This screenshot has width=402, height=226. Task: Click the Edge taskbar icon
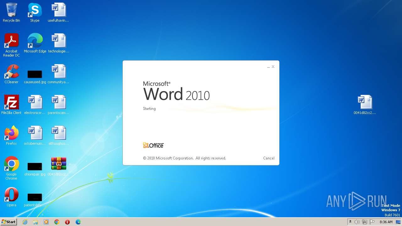[78, 222]
